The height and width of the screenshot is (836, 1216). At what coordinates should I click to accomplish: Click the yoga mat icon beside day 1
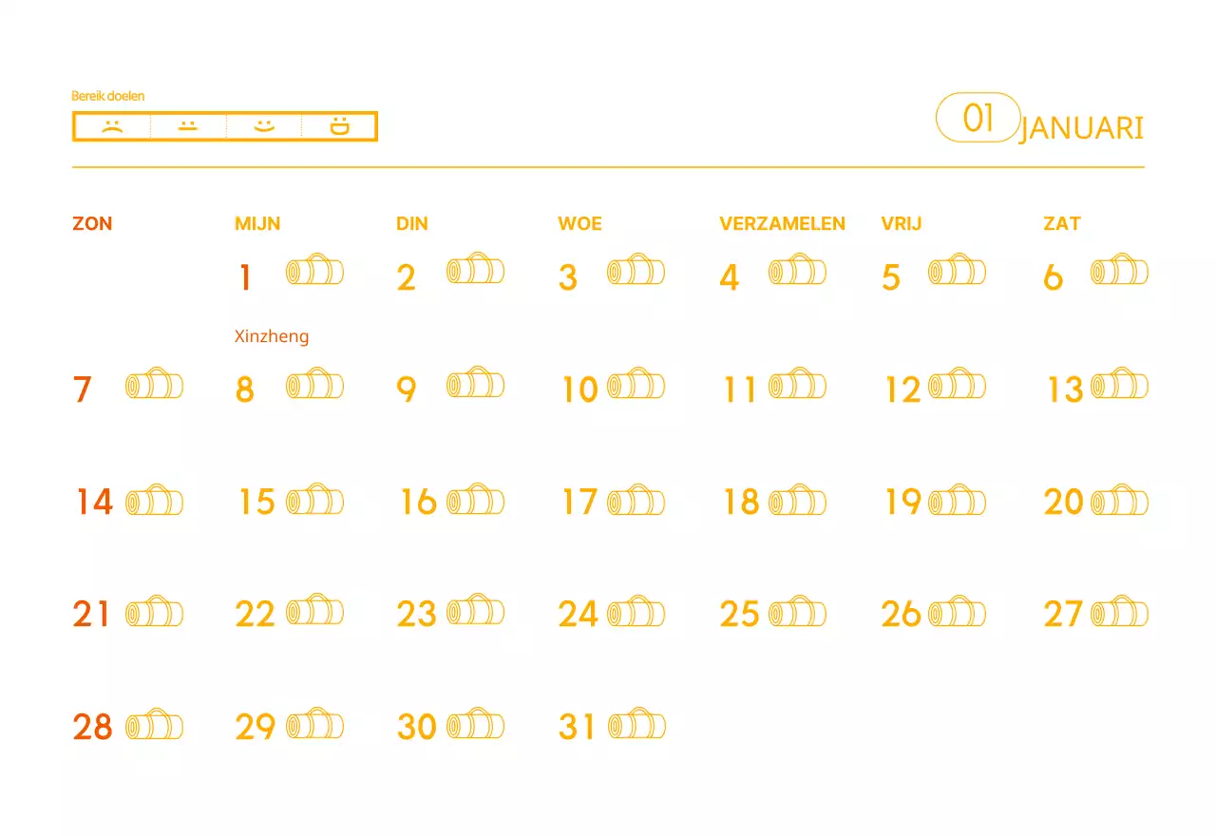[x=314, y=272]
